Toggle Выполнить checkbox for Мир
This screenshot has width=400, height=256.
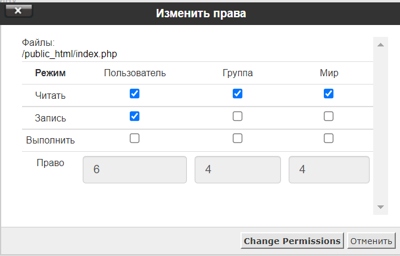tap(329, 138)
